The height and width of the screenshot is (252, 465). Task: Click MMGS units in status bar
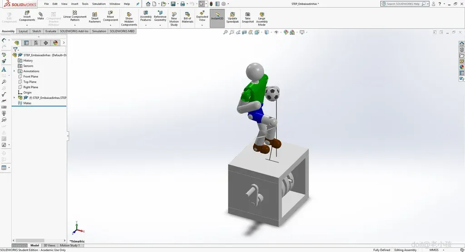click(x=434, y=250)
